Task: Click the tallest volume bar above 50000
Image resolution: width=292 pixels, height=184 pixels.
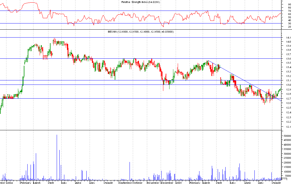Action: point(57,157)
